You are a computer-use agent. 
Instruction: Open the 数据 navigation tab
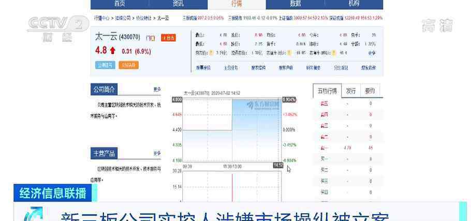pyautogui.click(x=295, y=4)
